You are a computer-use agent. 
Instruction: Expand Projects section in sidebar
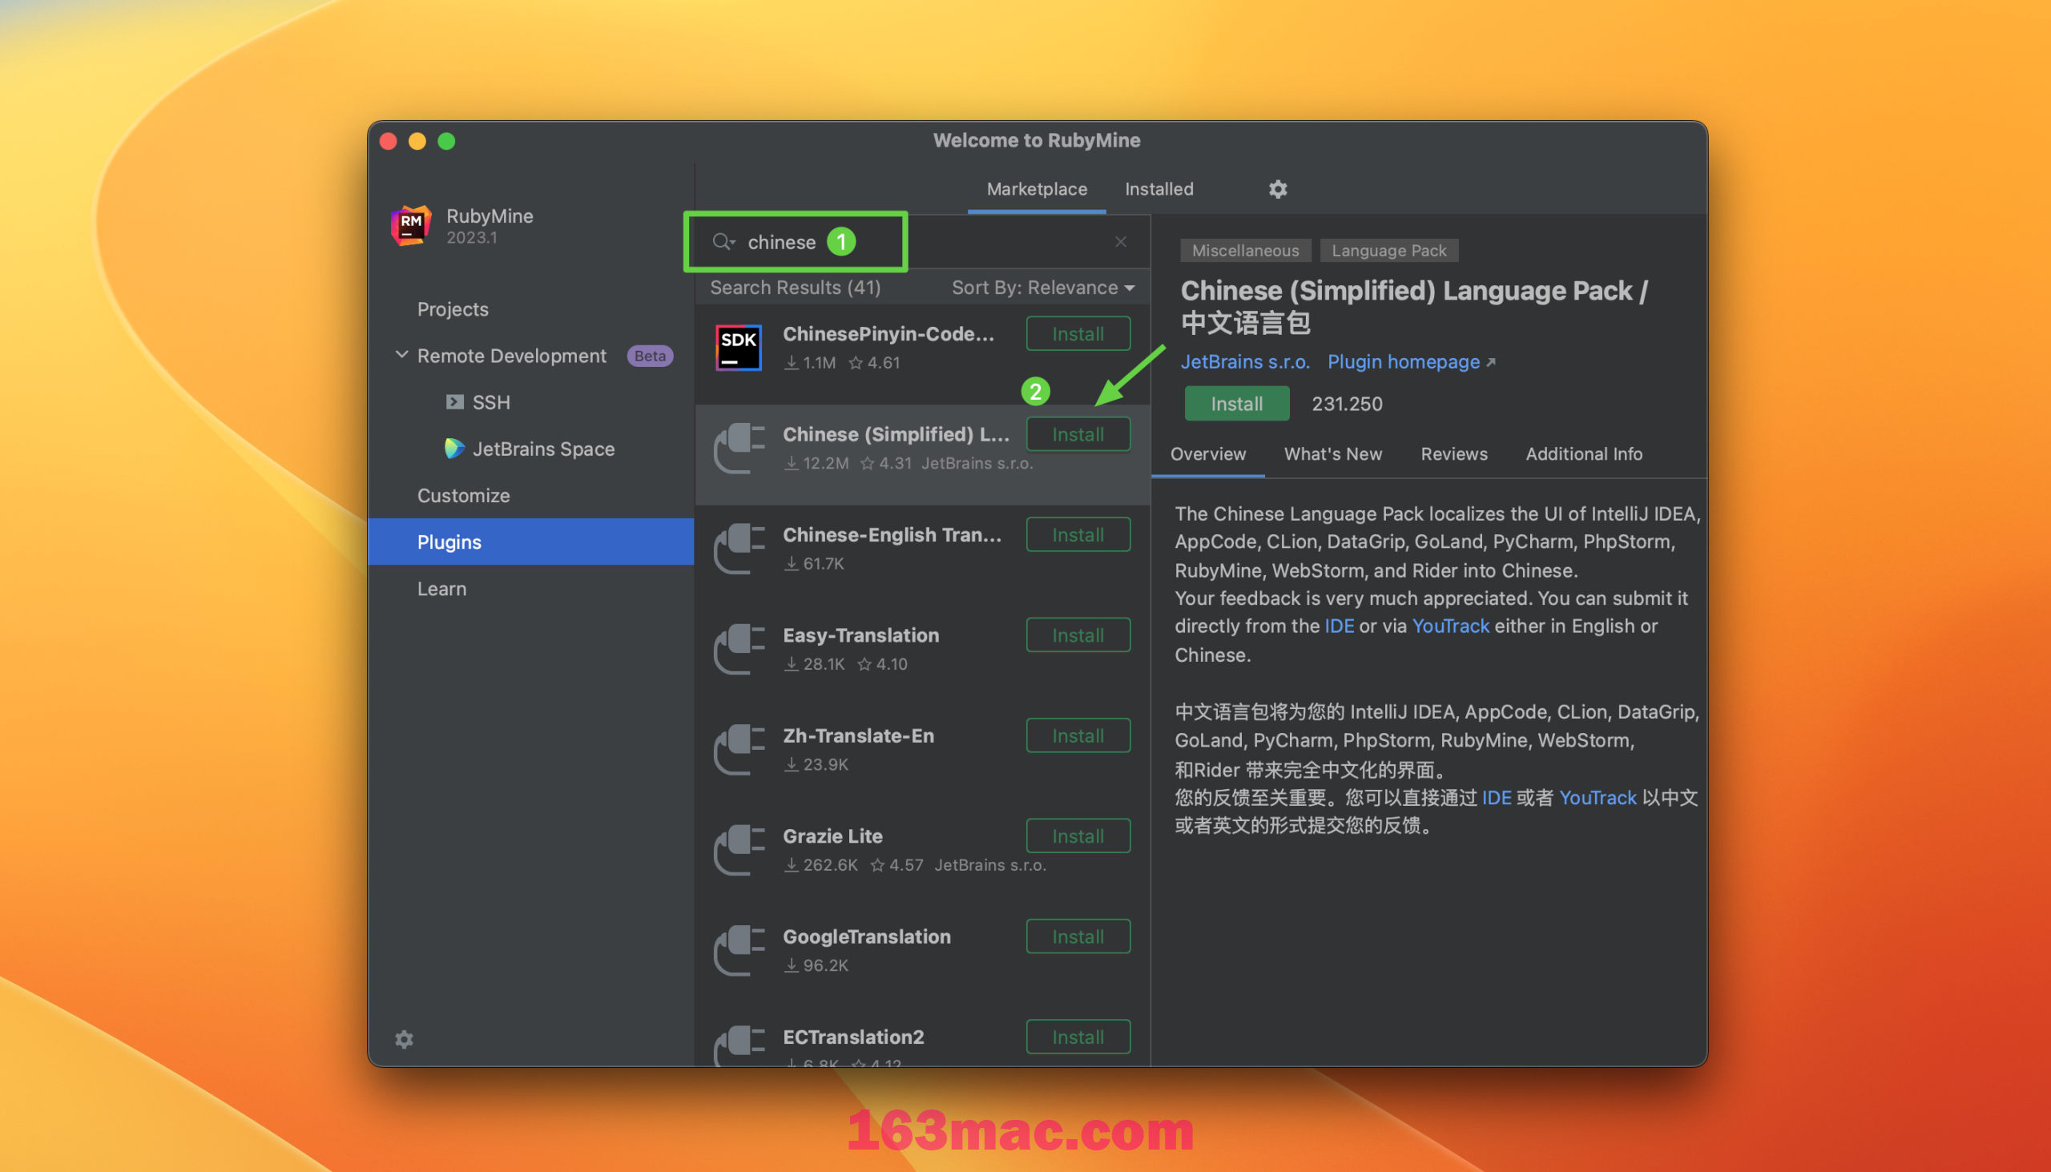(452, 308)
